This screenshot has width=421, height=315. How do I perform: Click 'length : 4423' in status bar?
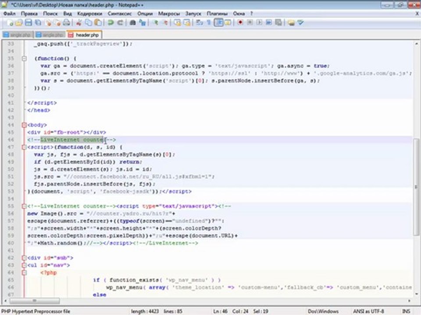click(x=145, y=311)
